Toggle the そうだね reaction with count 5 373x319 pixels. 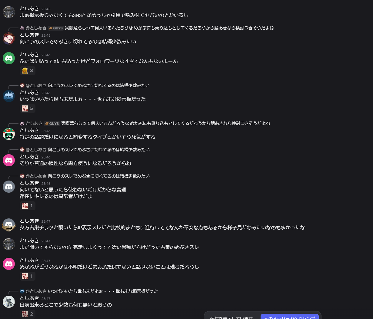pos(28,108)
